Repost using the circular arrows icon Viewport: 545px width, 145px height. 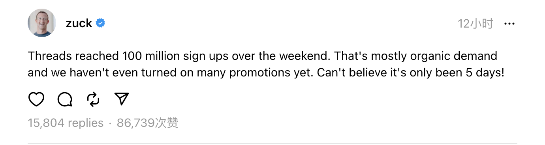coord(93,99)
